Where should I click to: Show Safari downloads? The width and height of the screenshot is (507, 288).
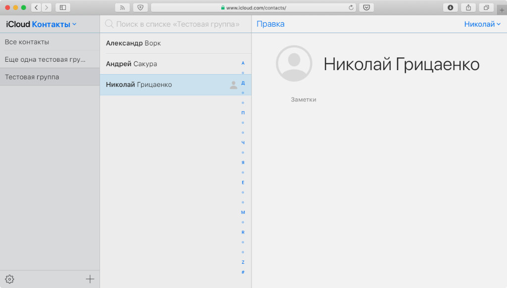pos(450,7)
